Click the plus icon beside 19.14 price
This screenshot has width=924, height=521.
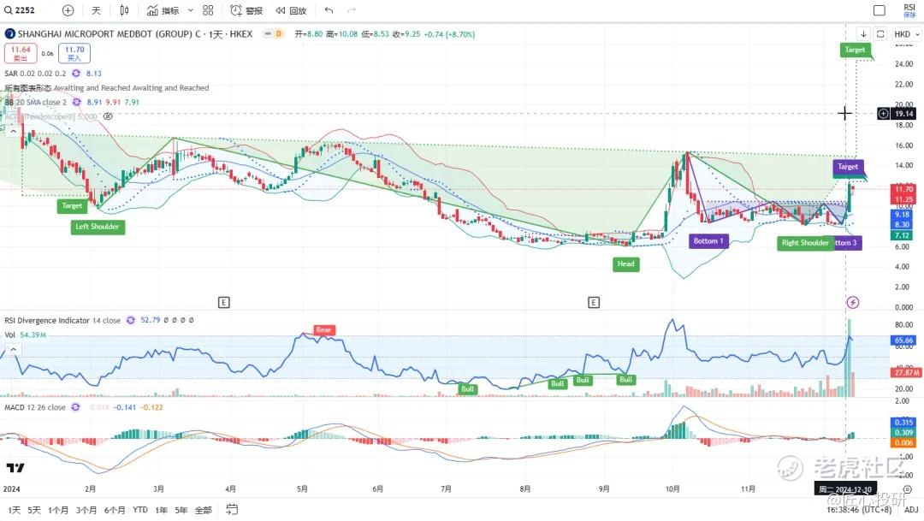[x=883, y=114]
